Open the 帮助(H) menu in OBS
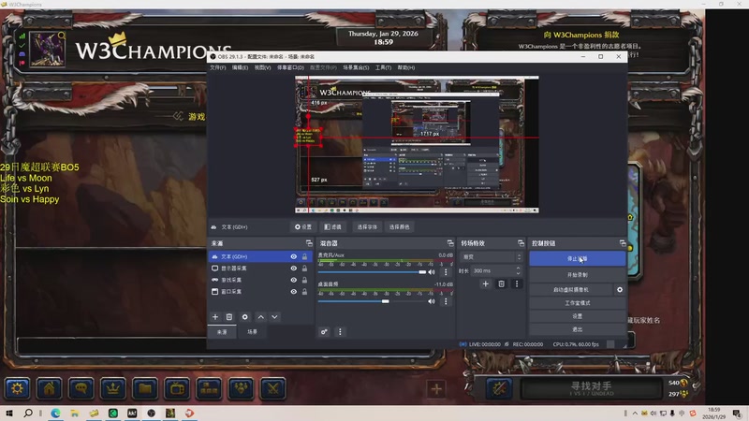 point(406,67)
